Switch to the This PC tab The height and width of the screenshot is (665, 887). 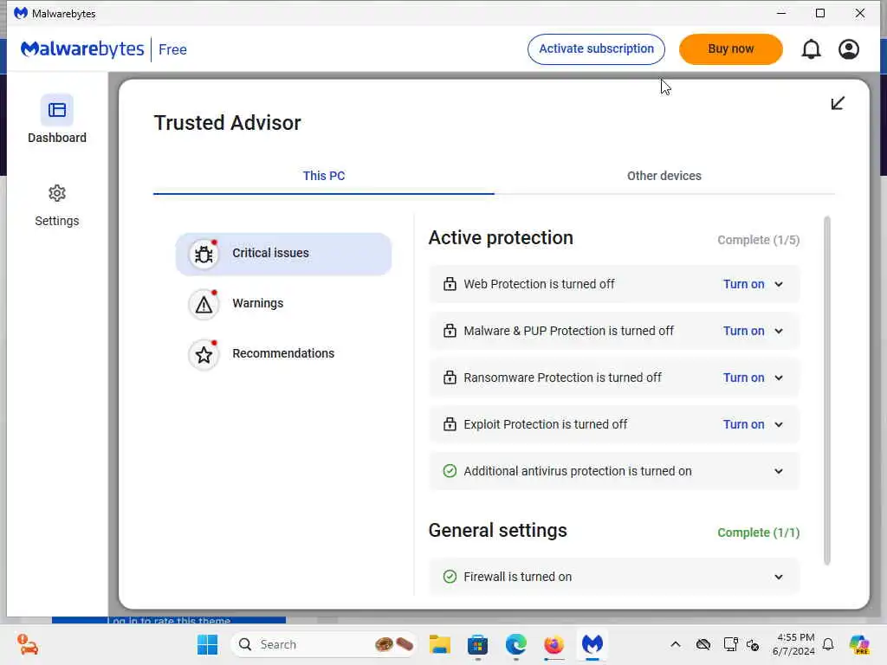(324, 176)
